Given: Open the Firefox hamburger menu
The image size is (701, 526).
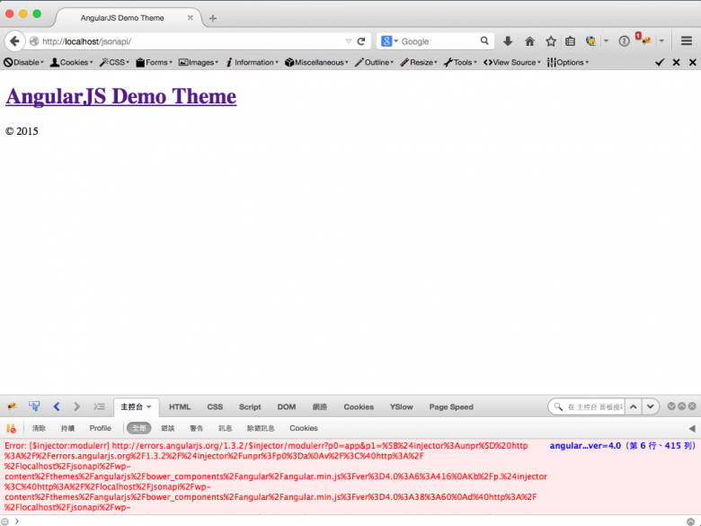Looking at the screenshot, I should (x=687, y=41).
